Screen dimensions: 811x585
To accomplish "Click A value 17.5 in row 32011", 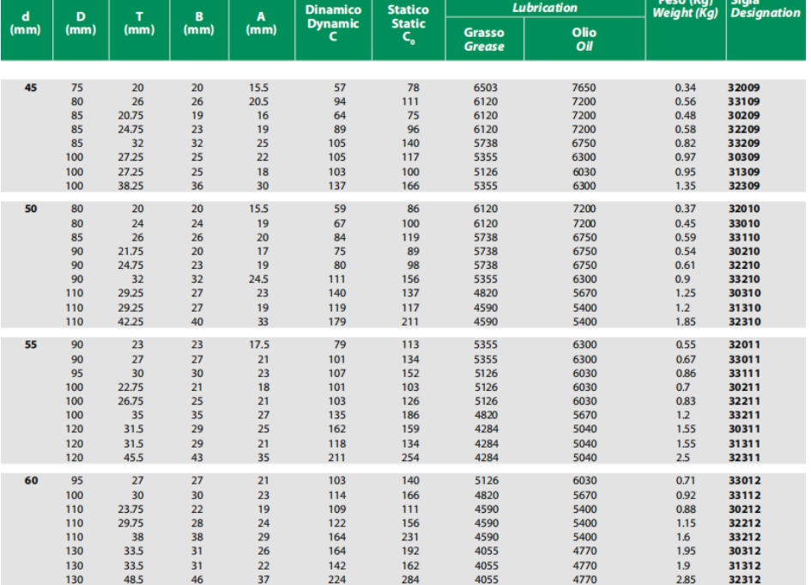I will pyautogui.click(x=258, y=344).
